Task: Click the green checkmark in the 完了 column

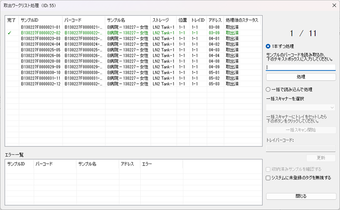Action: (10, 33)
